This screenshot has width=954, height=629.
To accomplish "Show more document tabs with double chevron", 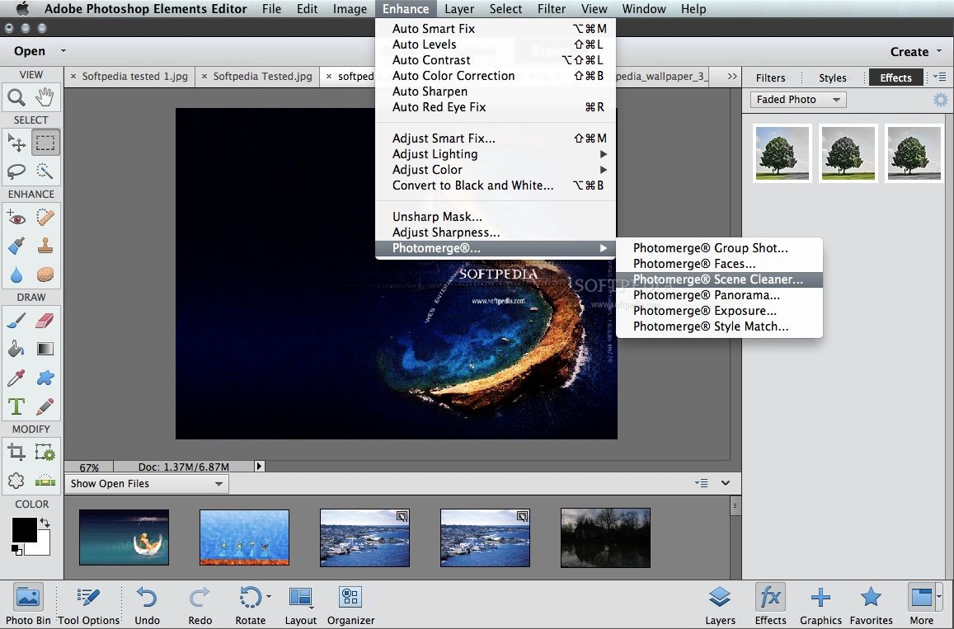I will 732,76.
